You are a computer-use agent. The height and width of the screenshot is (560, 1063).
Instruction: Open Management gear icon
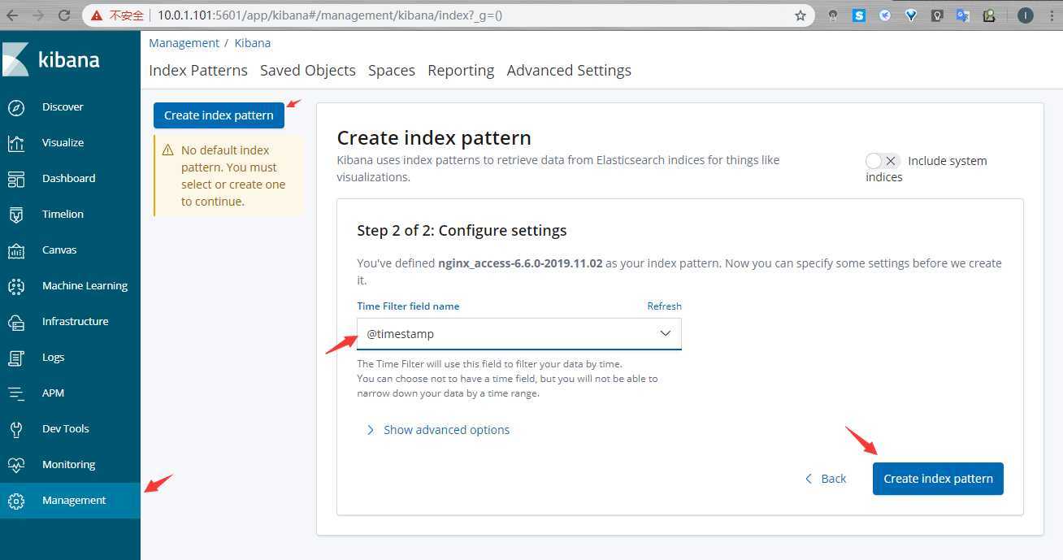point(16,501)
